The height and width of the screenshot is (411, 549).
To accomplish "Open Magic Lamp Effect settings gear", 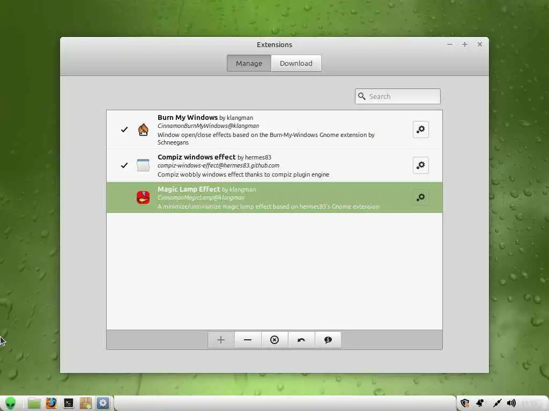I will [x=420, y=197].
